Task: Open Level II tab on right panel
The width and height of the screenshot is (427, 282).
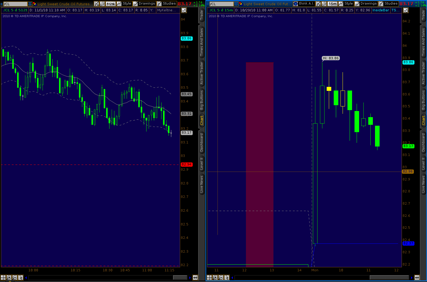Action: click(423, 164)
